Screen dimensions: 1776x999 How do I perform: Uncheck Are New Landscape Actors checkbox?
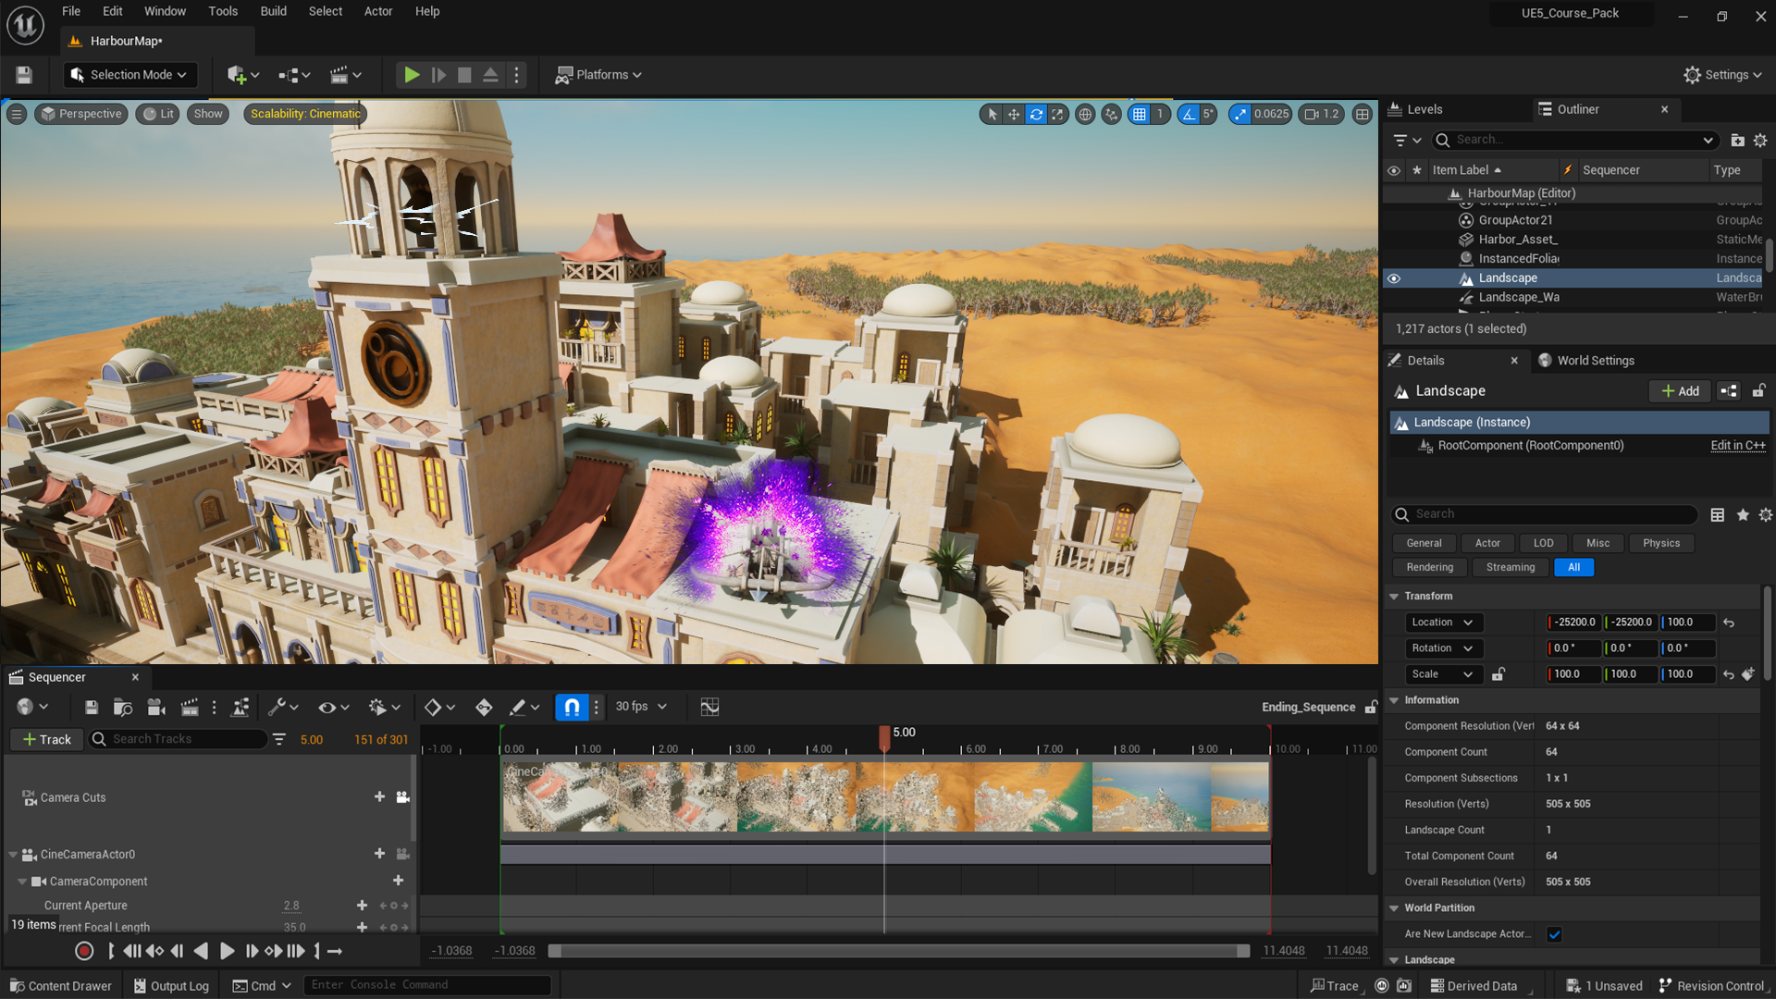1554,934
